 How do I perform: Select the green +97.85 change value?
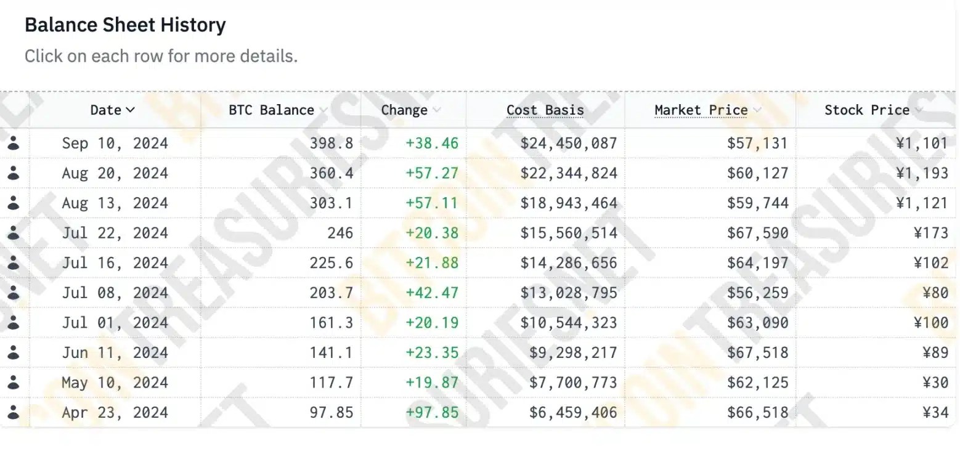(x=432, y=412)
